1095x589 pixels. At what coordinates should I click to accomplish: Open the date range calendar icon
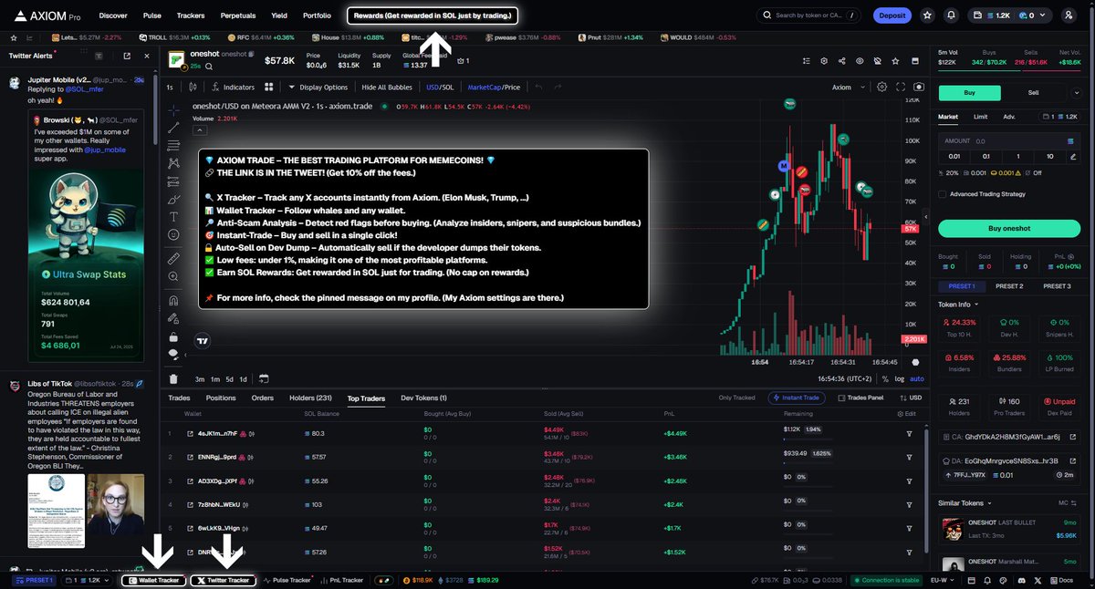coord(263,378)
